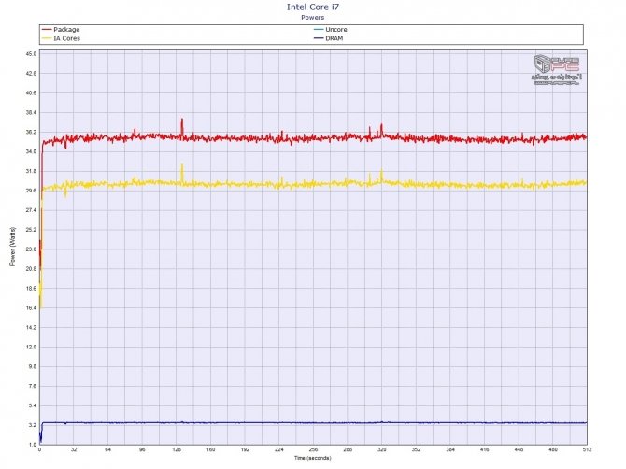Select the DRAM legend label
The height and width of the screenshot is (469, 626).
tap(335, 37)
